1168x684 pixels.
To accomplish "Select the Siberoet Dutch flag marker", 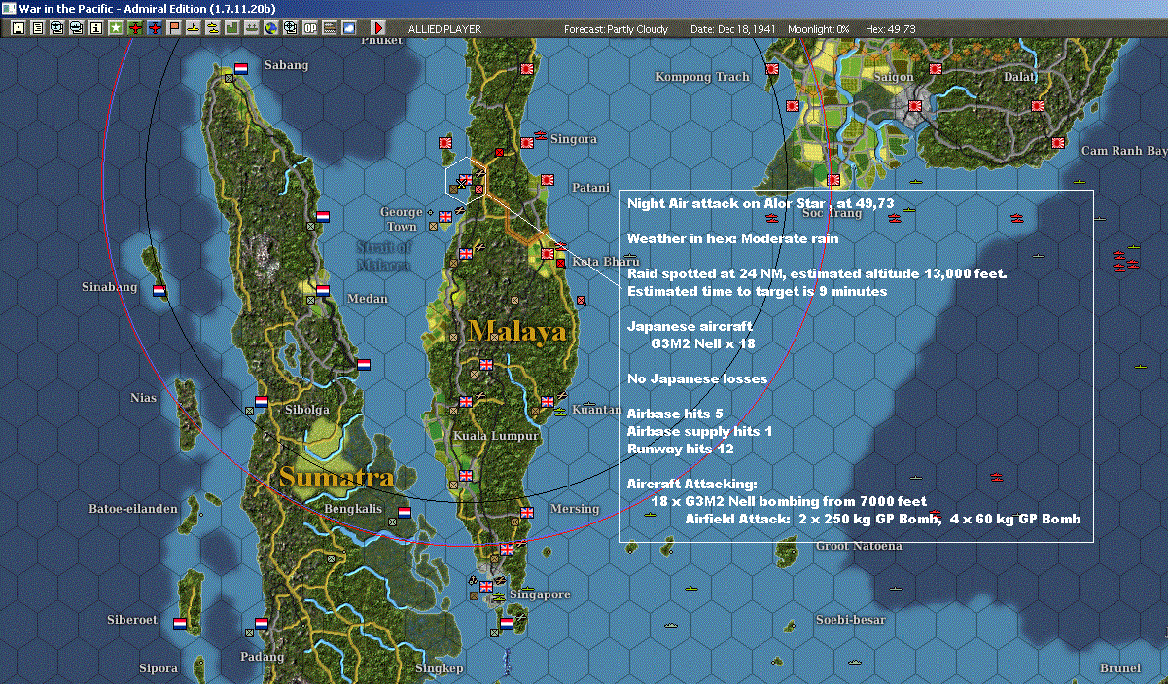I will 181,623.
